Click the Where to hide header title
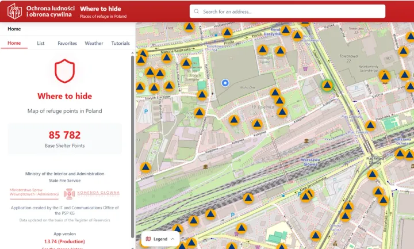Image resolution: width=414 pixels, height=249 pixels. pyautogui.click(x=101, y=9)
